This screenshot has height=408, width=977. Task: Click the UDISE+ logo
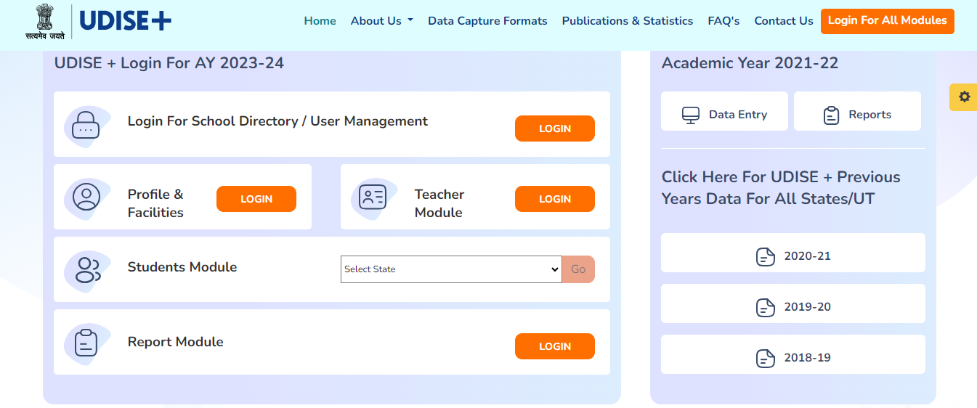click(x=125, y=21)
